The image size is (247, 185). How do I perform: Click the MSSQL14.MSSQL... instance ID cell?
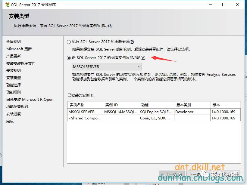pyautogui.click(x=121, y=112)
